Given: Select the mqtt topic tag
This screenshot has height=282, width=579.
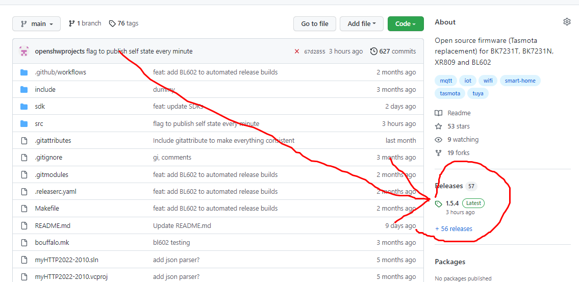Looking at the screenshot, I should (x=446, y=81).
